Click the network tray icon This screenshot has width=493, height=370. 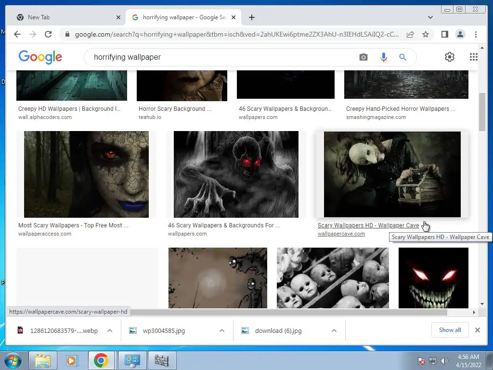tap(433, 361)
